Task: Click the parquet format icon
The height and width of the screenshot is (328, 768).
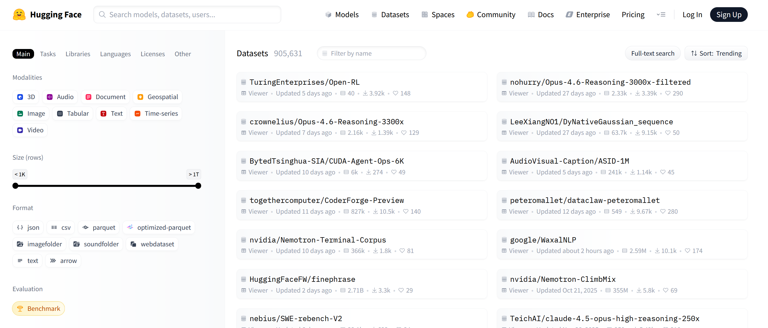Action: (86, 227)
